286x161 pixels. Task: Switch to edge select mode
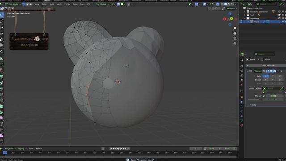[x=27, y=4]
